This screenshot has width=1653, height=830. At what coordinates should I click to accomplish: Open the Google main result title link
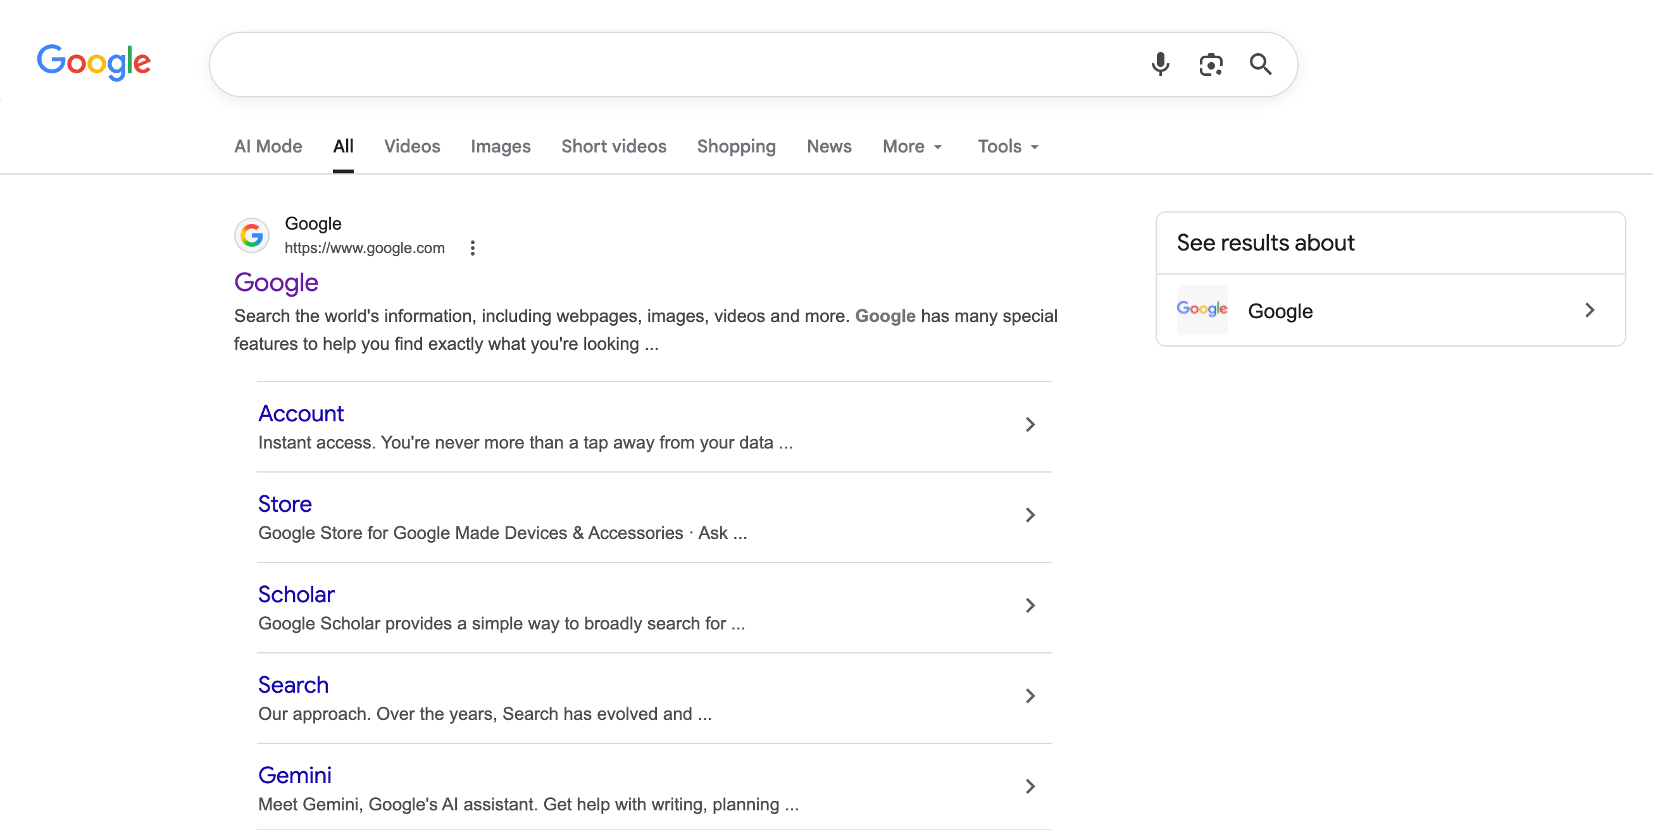(x=276, y=282)
